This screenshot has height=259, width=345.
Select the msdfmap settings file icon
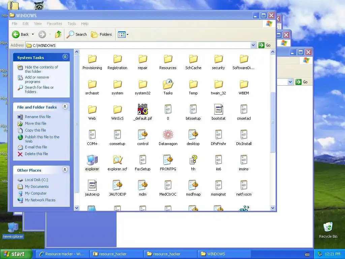tap(193, 185)
